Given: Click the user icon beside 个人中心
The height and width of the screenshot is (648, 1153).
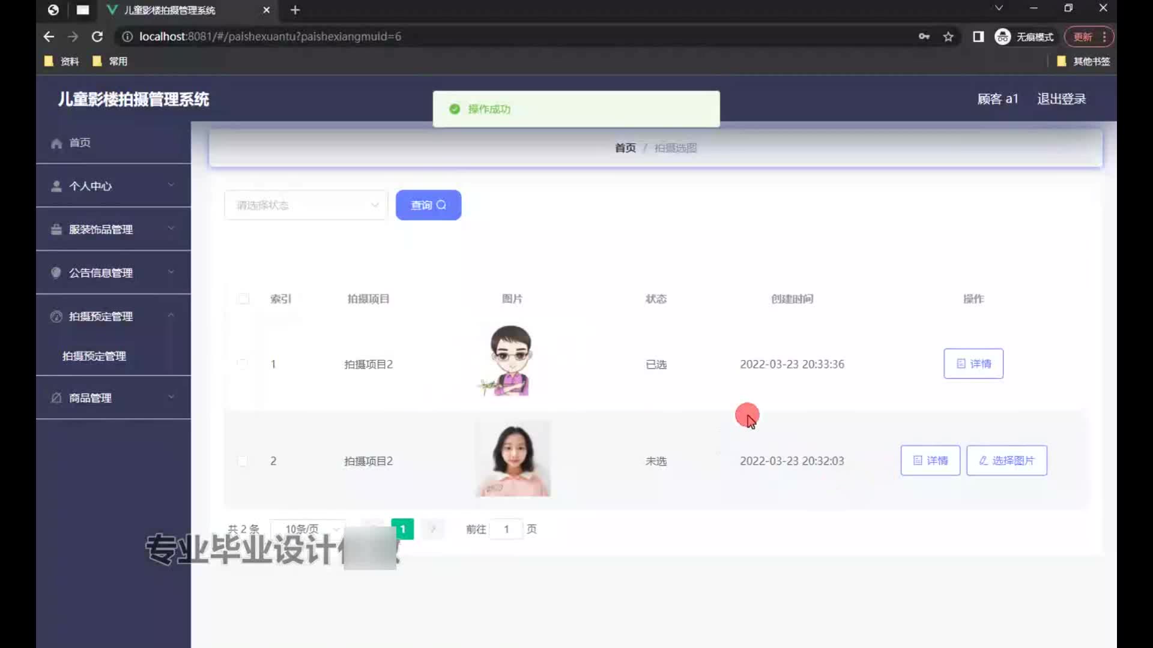Looking at the screenshot, I should pos(56,187).
